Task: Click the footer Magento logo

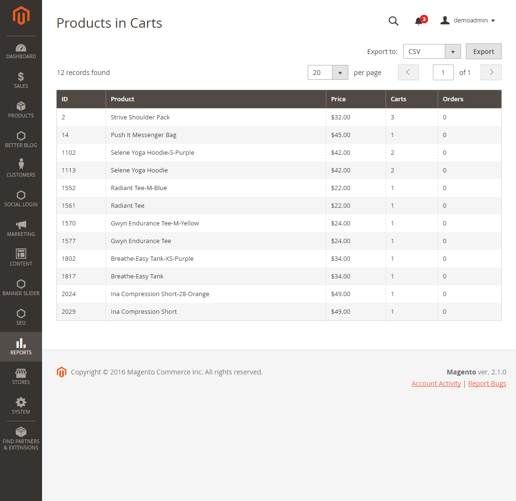Action: point(62,372)
